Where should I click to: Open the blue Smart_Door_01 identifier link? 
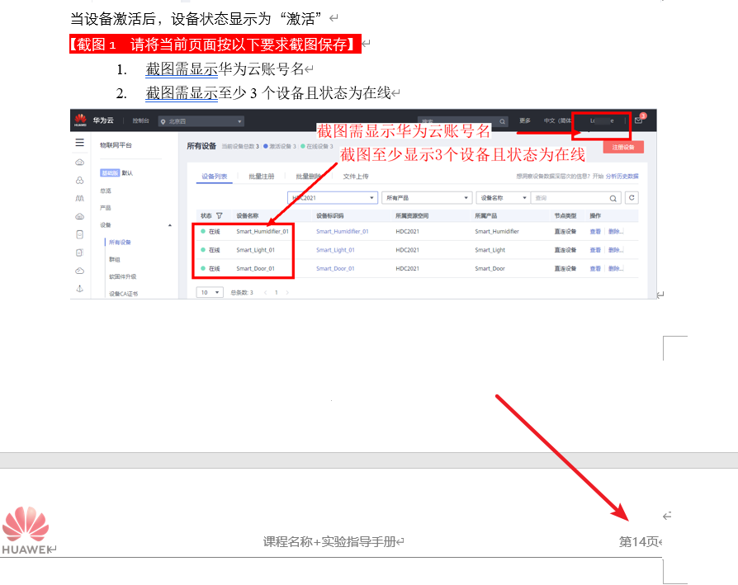[x=335, y=268]
